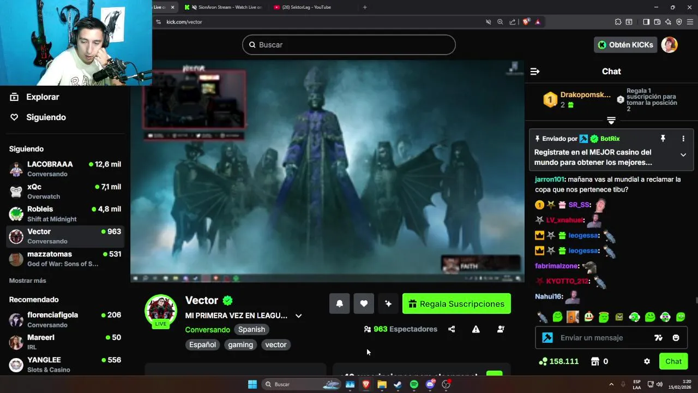Screen dimensions: 698x393
Task: Click the zoom magnifier in address bar
Action: 500,22
